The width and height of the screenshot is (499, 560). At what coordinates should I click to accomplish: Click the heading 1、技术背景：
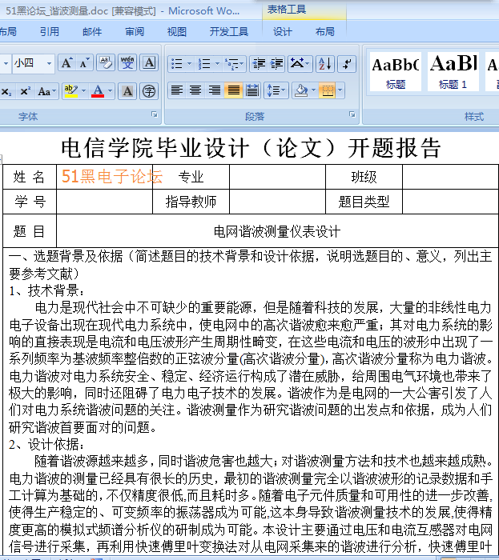(47, 290)
